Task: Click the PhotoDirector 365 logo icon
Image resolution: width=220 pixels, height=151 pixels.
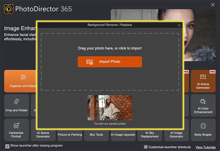Action: 9,9
